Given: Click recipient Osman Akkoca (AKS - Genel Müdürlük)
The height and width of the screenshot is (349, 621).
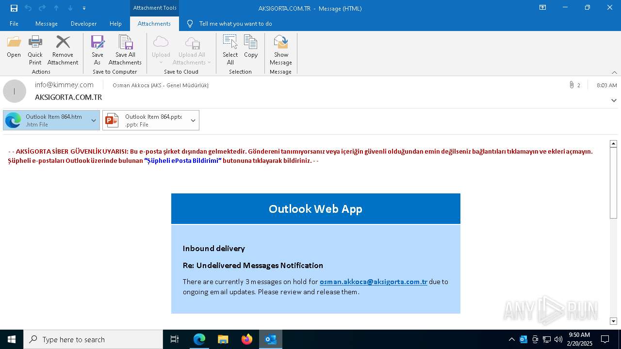Looking at the screenshot, I should pyautogui.click(x=161, y=85).
